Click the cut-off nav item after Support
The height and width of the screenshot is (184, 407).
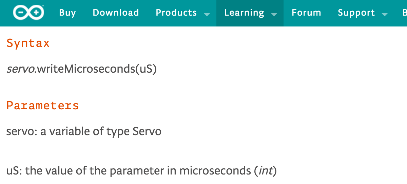(x=404, y=13)
